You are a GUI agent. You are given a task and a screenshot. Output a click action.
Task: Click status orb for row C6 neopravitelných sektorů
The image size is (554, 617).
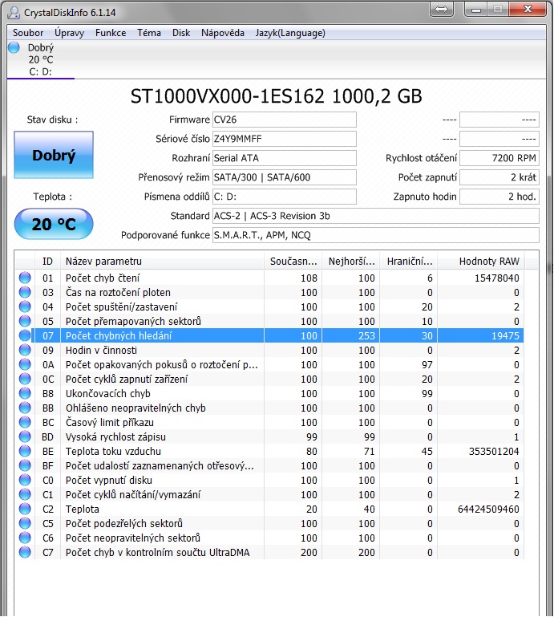[x=25, y=538]
